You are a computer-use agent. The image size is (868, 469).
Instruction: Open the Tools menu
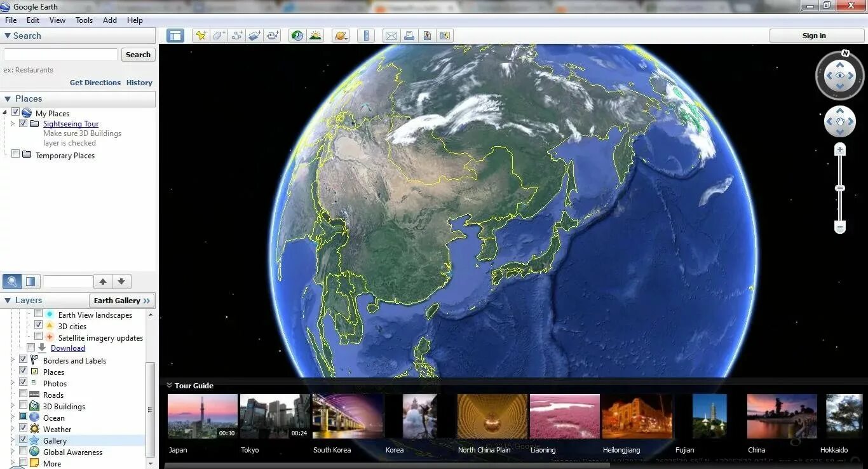84,20
